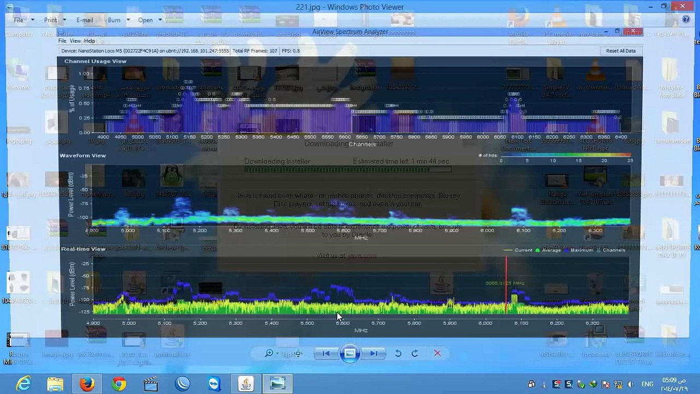
Task: Open File Explorer from the taskbar
Action: point(55,384)
